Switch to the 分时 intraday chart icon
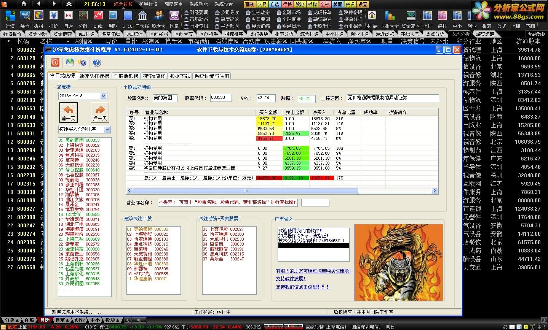Image resolution: width=548 pixels, height=330 pixels. 83,19
